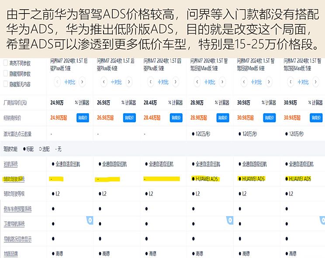Click blue play icon in first column's 卫星导航系统 row
The image size is (325, 258).
point(90,220)
